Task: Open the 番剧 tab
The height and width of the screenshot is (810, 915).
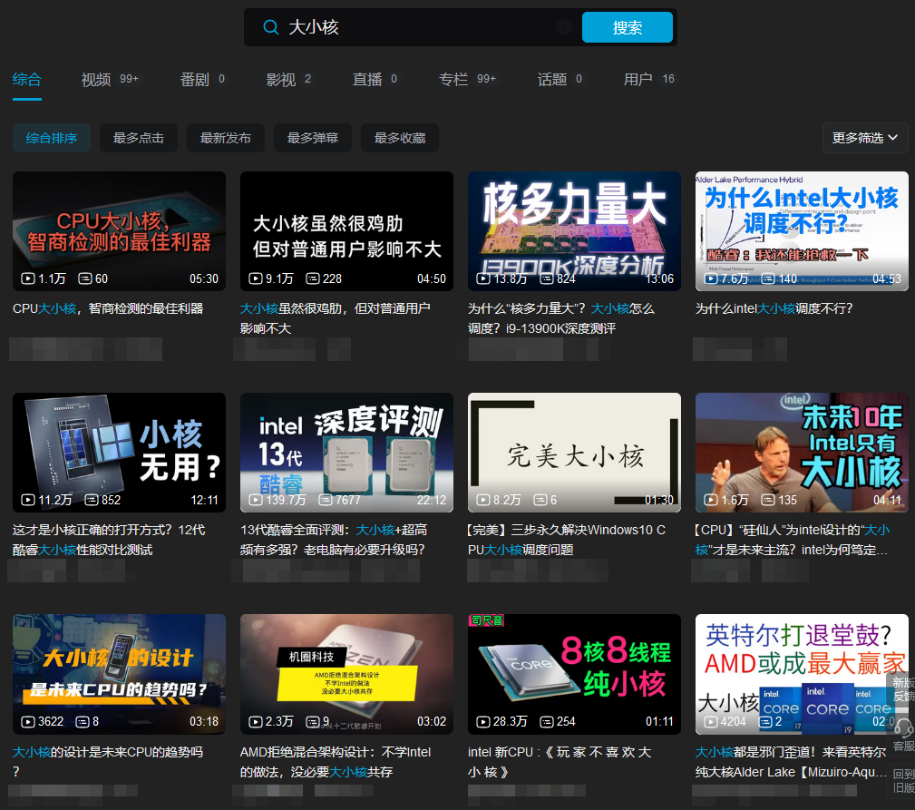Action: tap(202, 79)
